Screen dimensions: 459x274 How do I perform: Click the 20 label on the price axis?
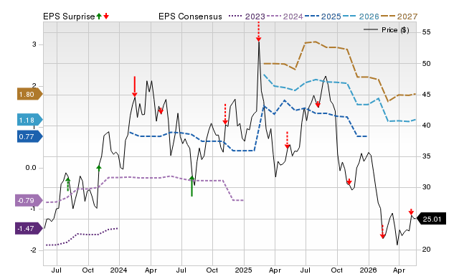point(426,250)
